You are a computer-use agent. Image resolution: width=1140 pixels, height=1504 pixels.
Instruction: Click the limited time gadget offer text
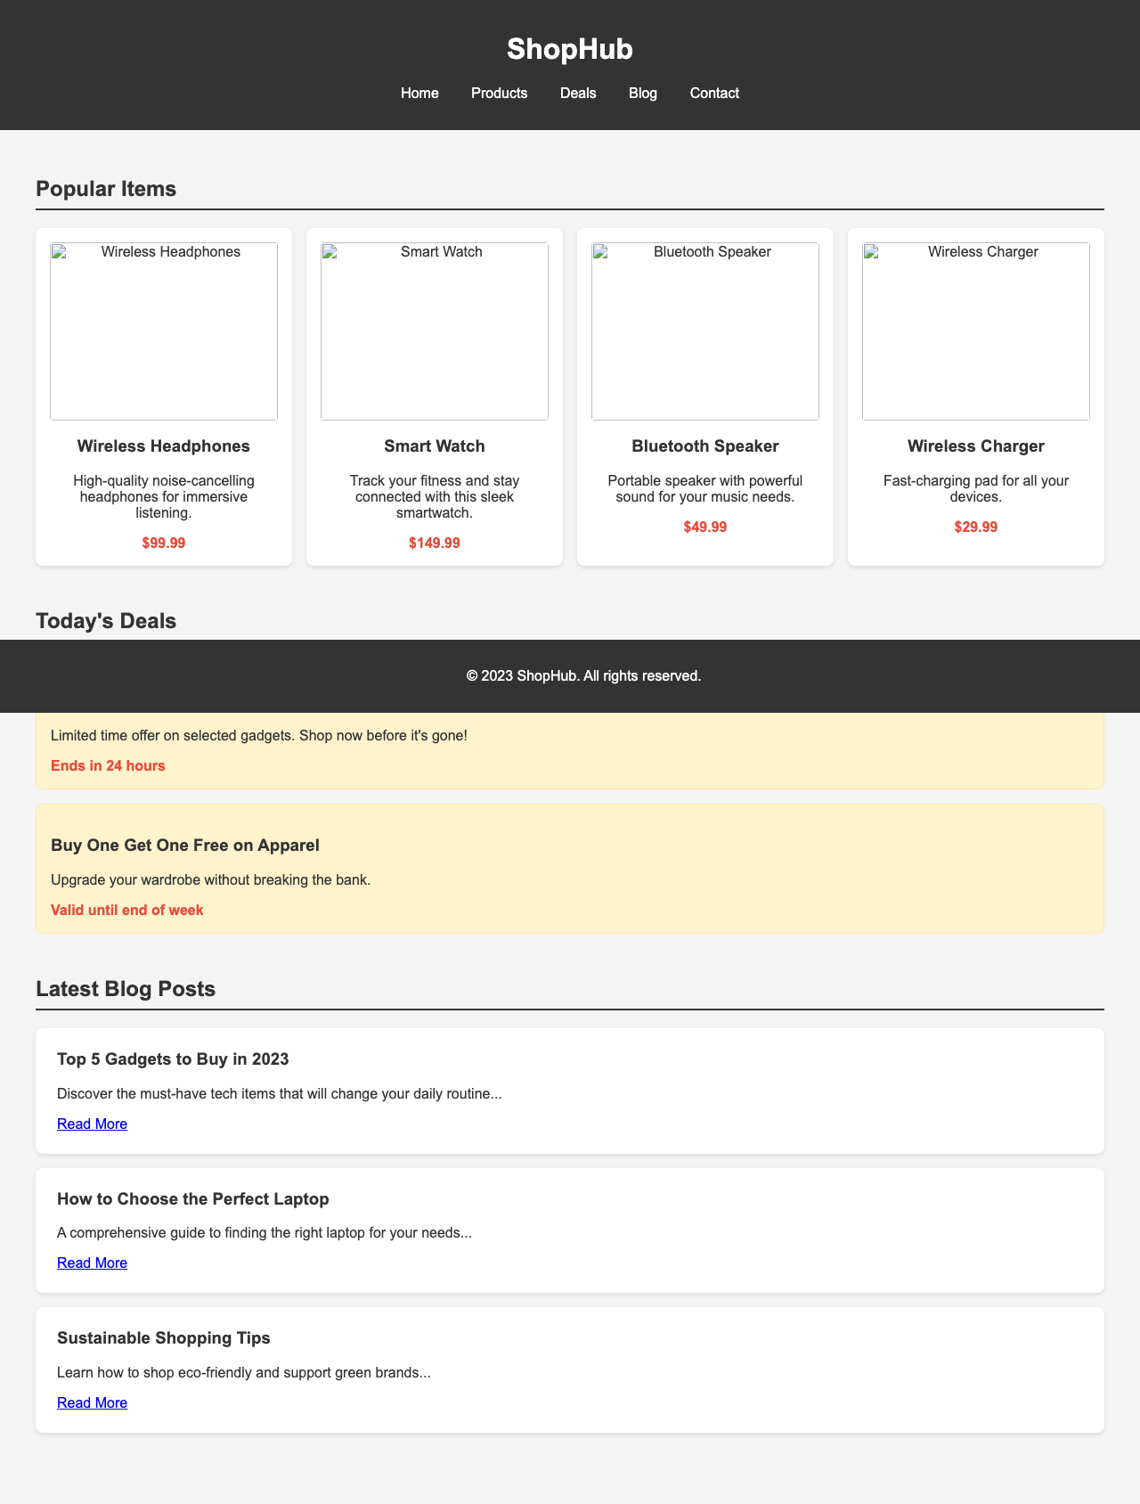click(259, 736)
